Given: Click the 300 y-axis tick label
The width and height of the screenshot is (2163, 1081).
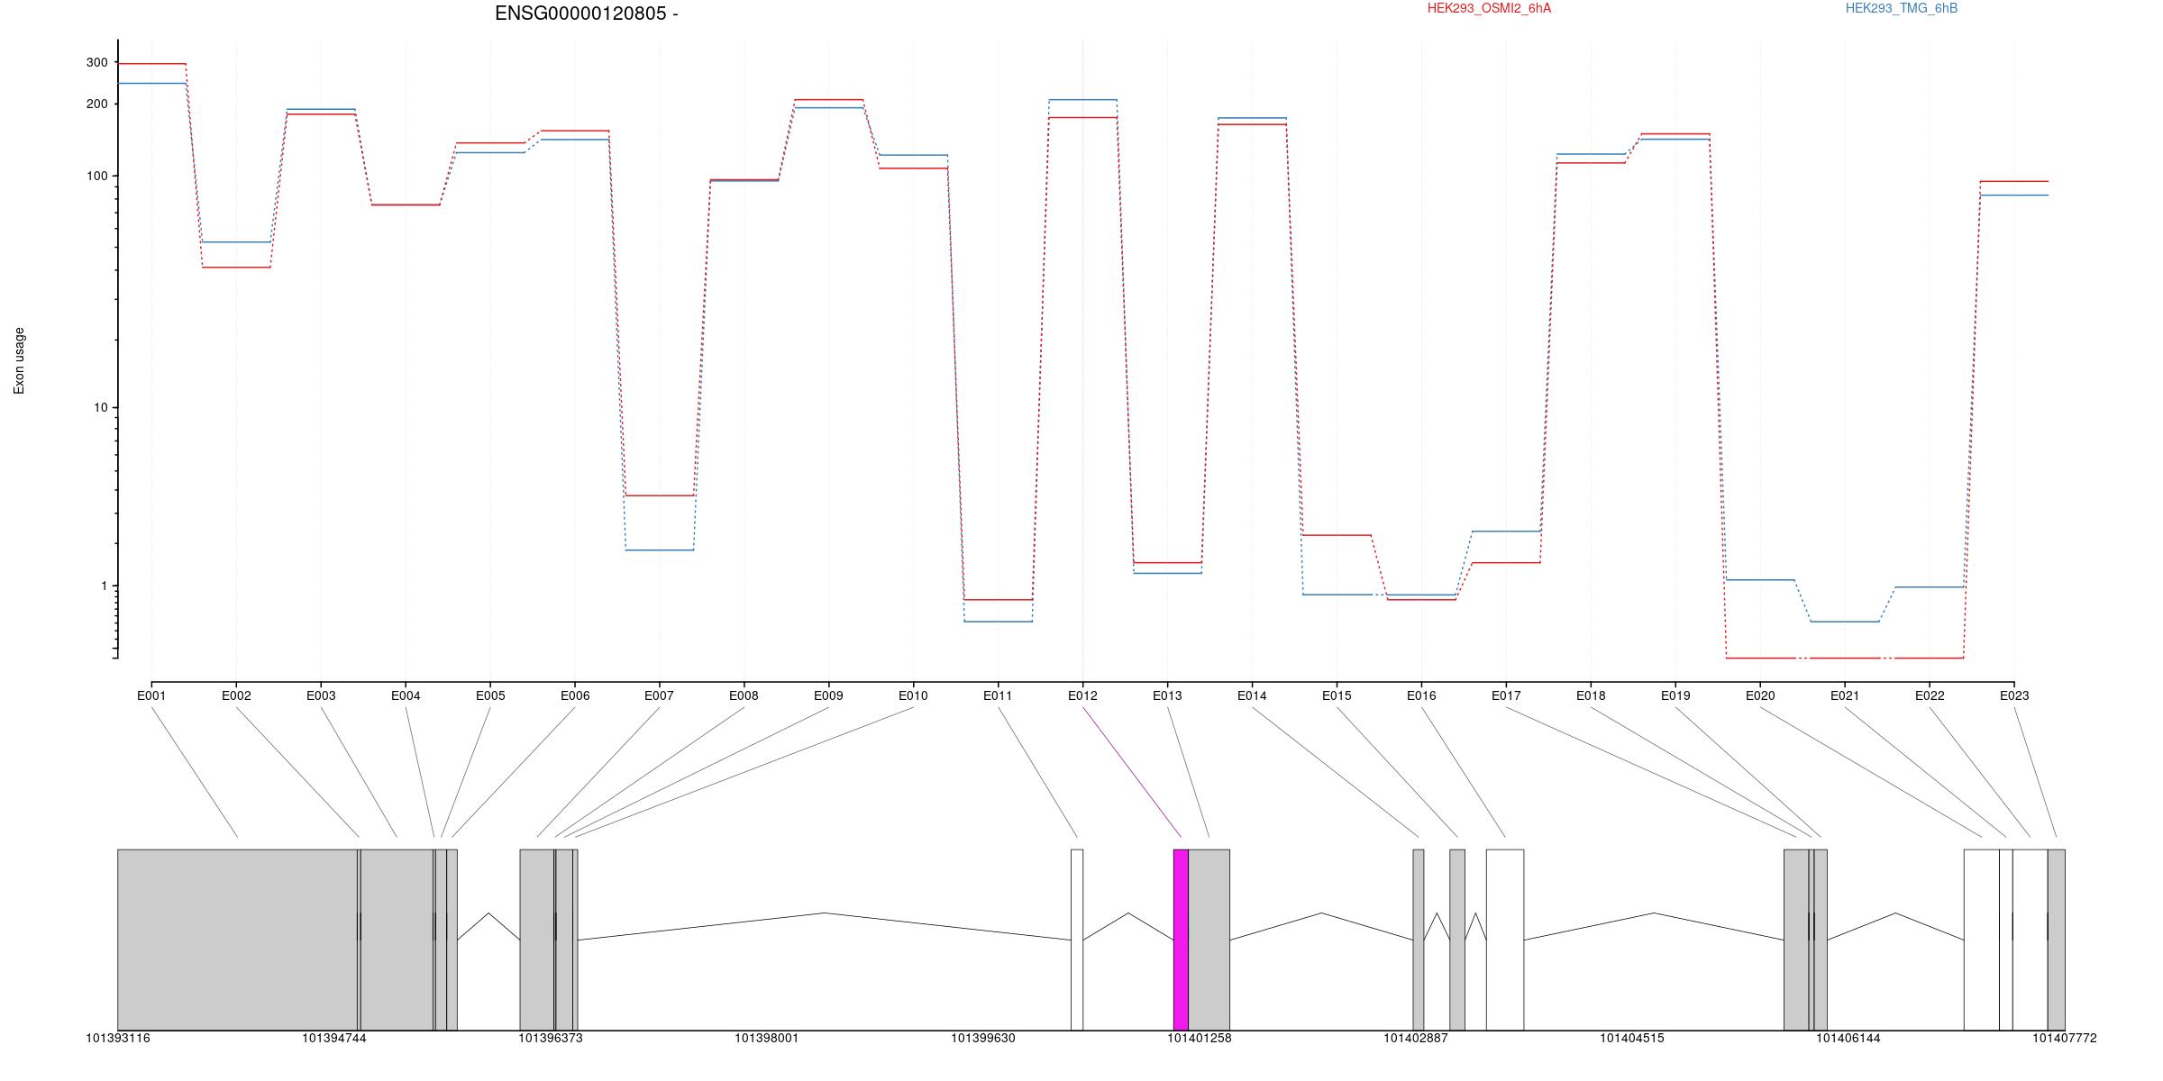Looking at the screenshot, I should (x=97, y=63).
